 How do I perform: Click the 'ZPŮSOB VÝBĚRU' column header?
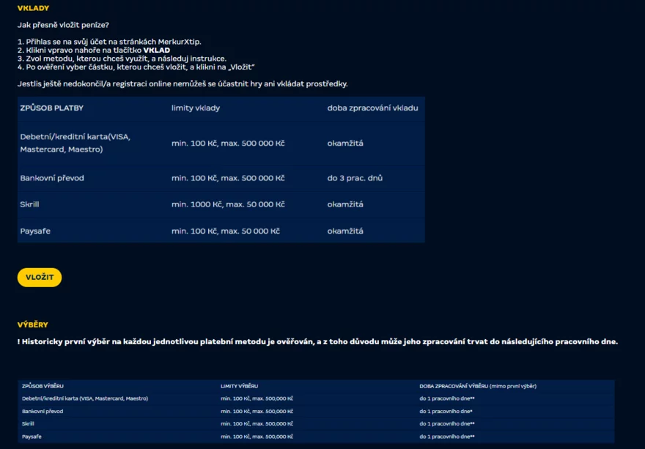coord(43,386)
